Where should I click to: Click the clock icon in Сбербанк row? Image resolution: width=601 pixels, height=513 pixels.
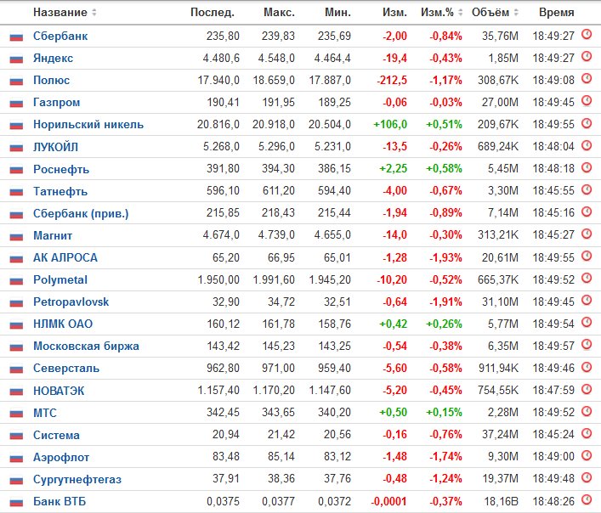587,35
